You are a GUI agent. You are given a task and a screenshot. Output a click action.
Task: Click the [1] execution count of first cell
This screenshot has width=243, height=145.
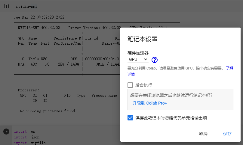[x=6, y=6]
